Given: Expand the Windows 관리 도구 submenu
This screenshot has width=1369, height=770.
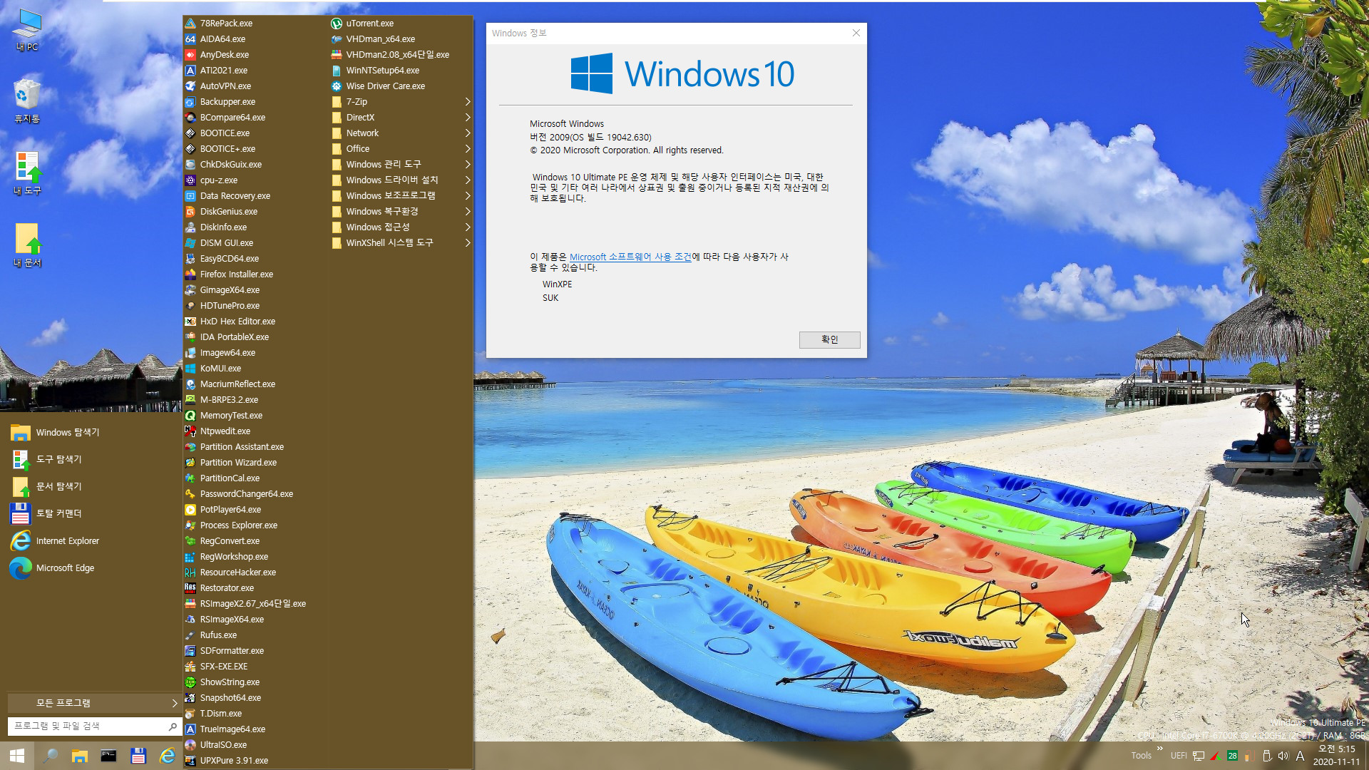Looking at the screenshot, I should coord(401,165).
